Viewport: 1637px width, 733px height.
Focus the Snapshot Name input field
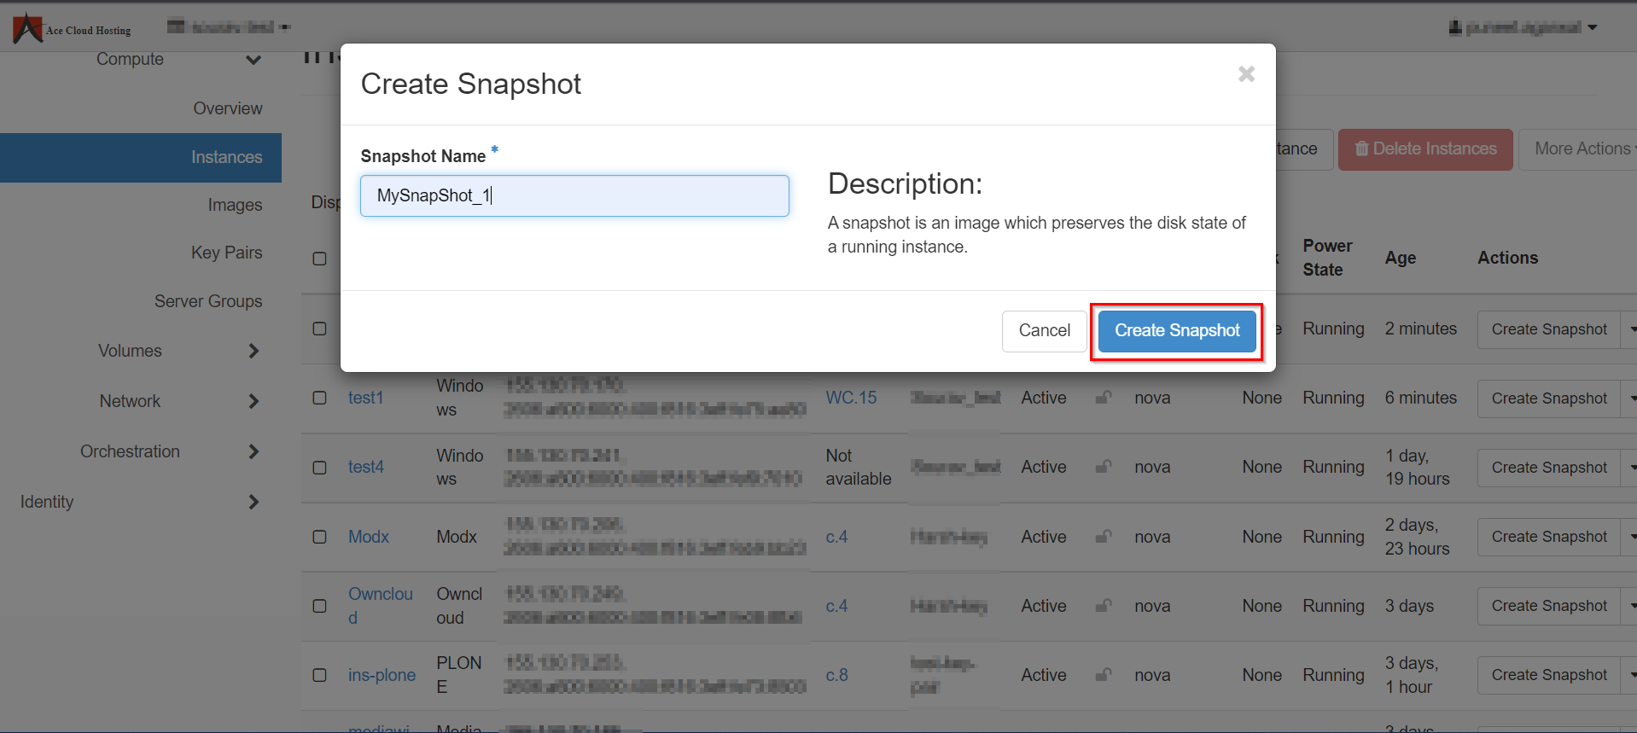(574, 196)
